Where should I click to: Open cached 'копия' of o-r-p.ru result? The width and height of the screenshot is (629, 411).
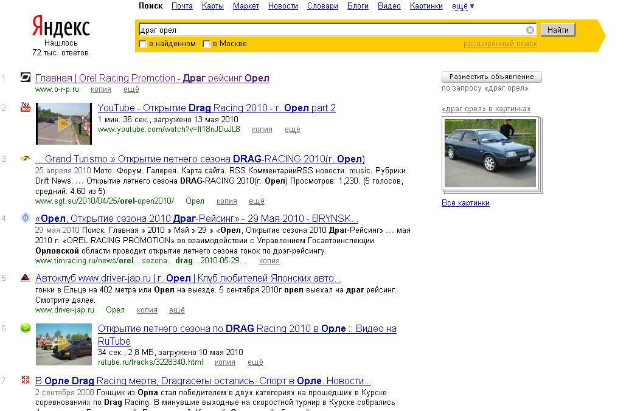(x=101, y=89)
